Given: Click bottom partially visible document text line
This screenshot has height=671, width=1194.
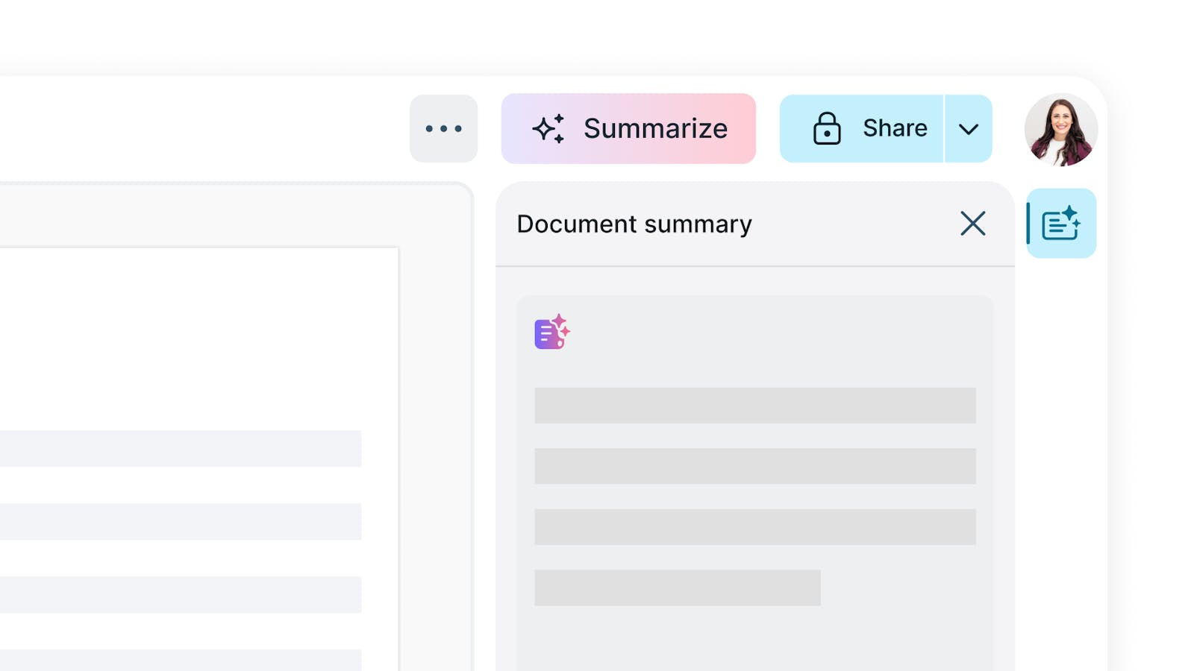Looking at the screenshot, I should pyautogui.click(x=181, y=661).
